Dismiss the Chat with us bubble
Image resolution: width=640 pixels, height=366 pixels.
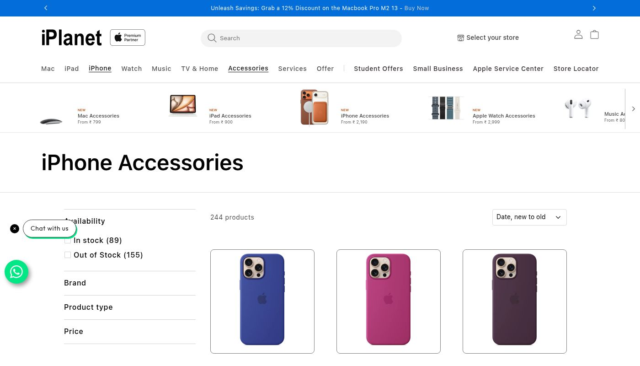pyautogui.click(x=15, y=229)
